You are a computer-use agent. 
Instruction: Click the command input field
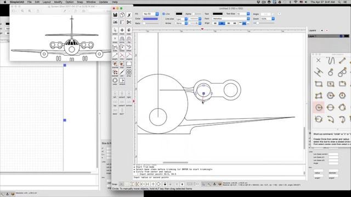click(x=219, y=177)
